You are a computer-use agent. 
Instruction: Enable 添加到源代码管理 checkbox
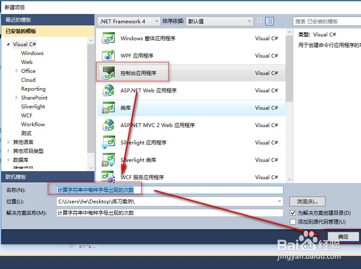click(x=293, y=222)
